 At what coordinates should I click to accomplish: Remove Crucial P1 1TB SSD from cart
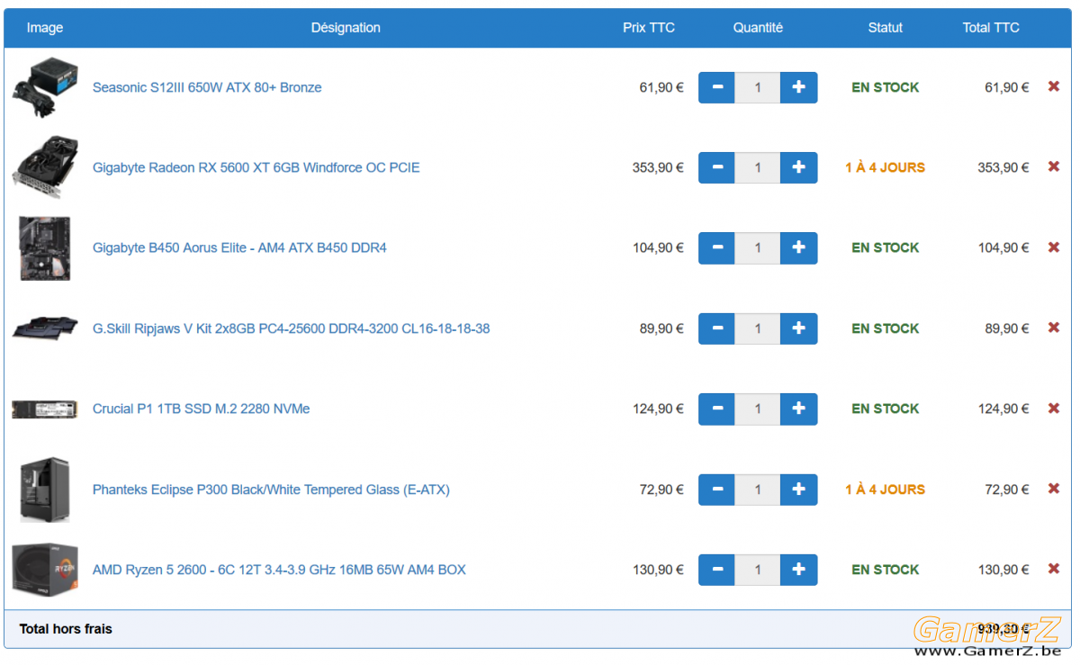pyautogui.click(x=1054, y=408)
